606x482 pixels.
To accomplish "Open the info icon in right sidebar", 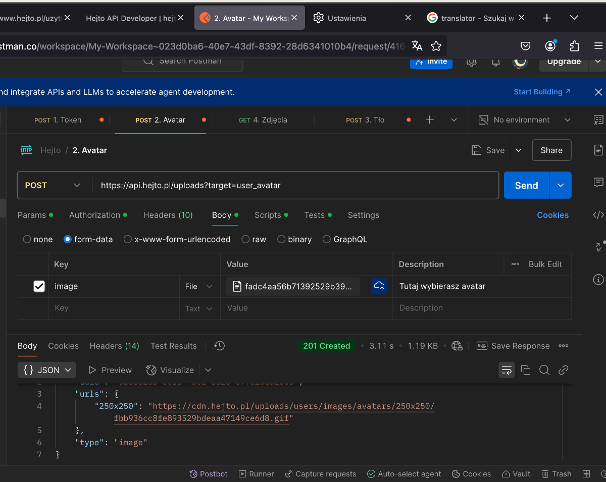I will pos(598,279).
